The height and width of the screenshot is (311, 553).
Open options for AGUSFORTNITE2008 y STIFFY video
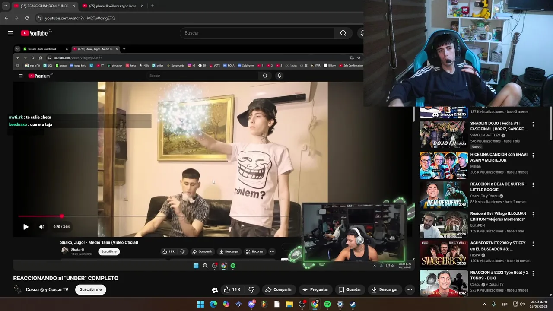[533, 244]
